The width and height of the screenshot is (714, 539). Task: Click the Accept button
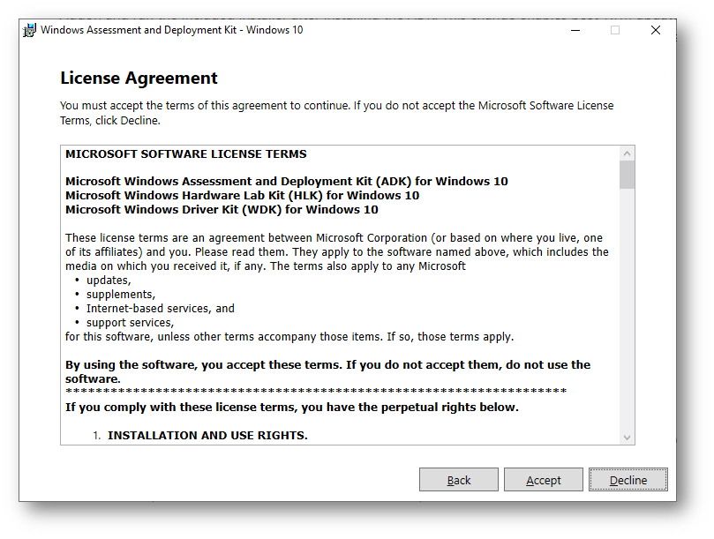[544, 480]
